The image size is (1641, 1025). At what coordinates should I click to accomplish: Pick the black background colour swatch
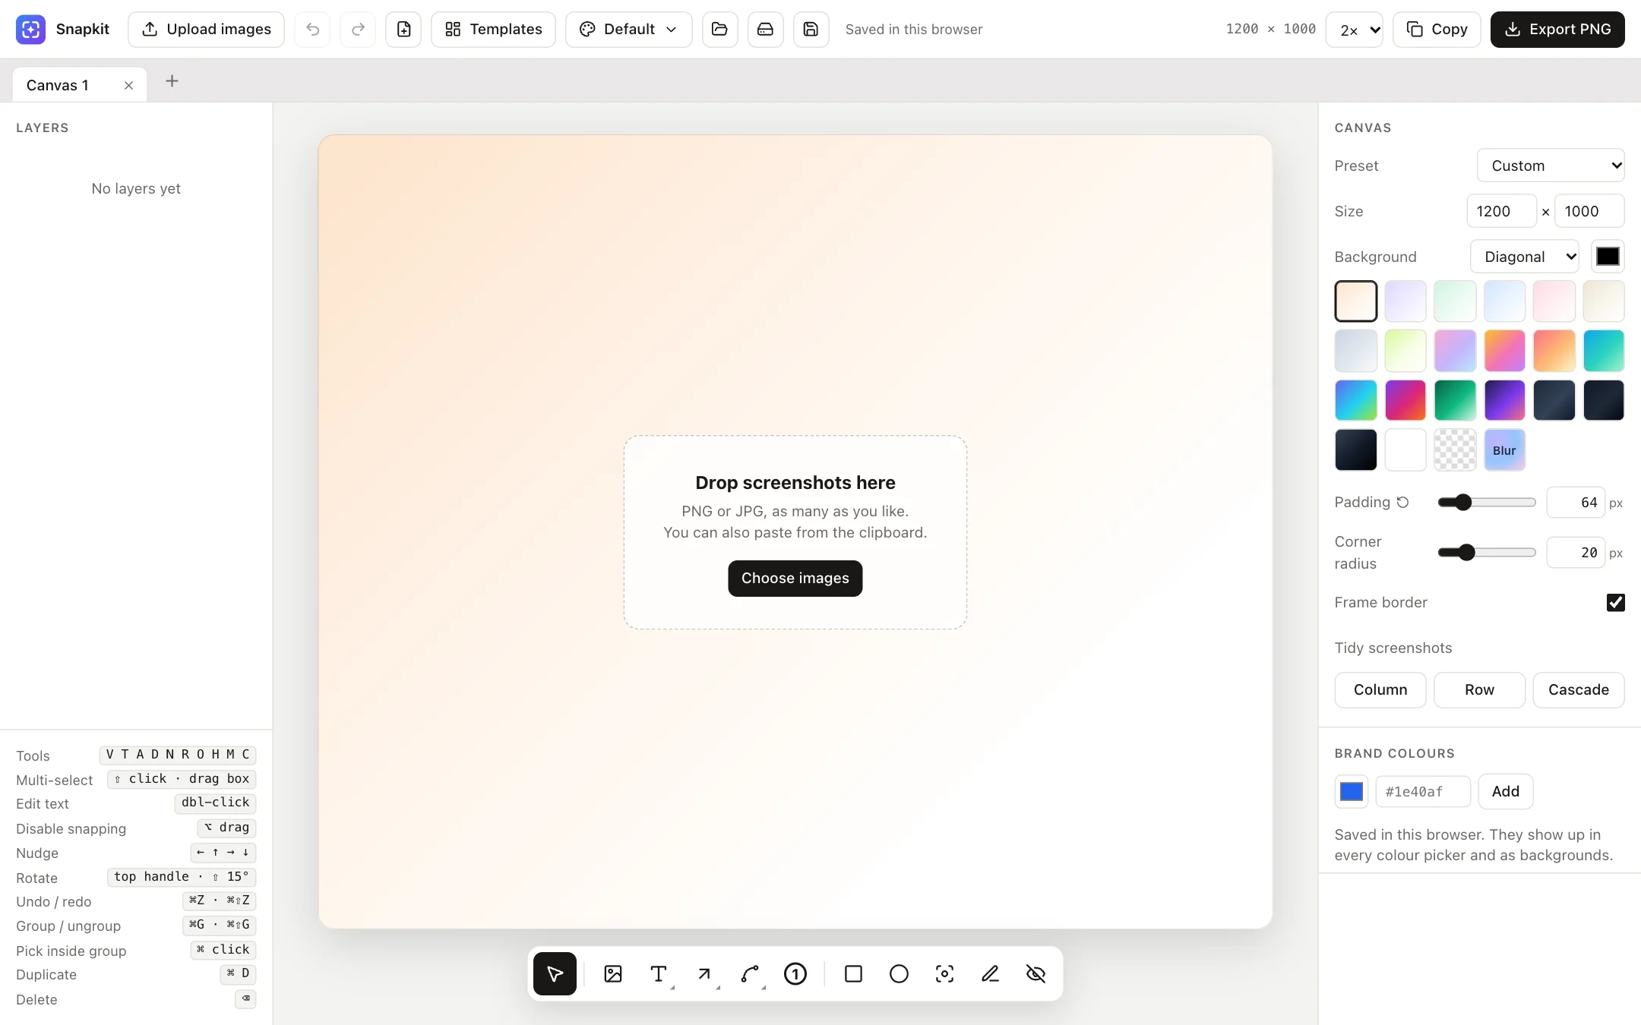1608,257
